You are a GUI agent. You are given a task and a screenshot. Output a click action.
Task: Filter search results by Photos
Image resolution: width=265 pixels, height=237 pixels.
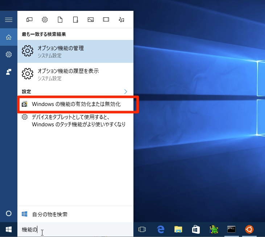tap(91, 20)
